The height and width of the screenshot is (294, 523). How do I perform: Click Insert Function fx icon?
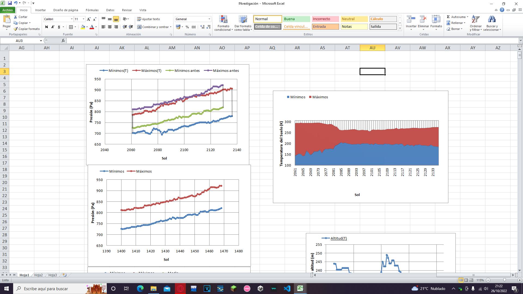pyautogui.click(x=63, y=41)
